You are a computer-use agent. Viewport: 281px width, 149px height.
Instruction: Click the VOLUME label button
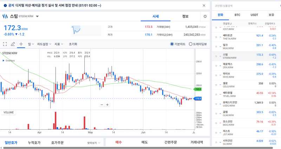tap(8, 112)
